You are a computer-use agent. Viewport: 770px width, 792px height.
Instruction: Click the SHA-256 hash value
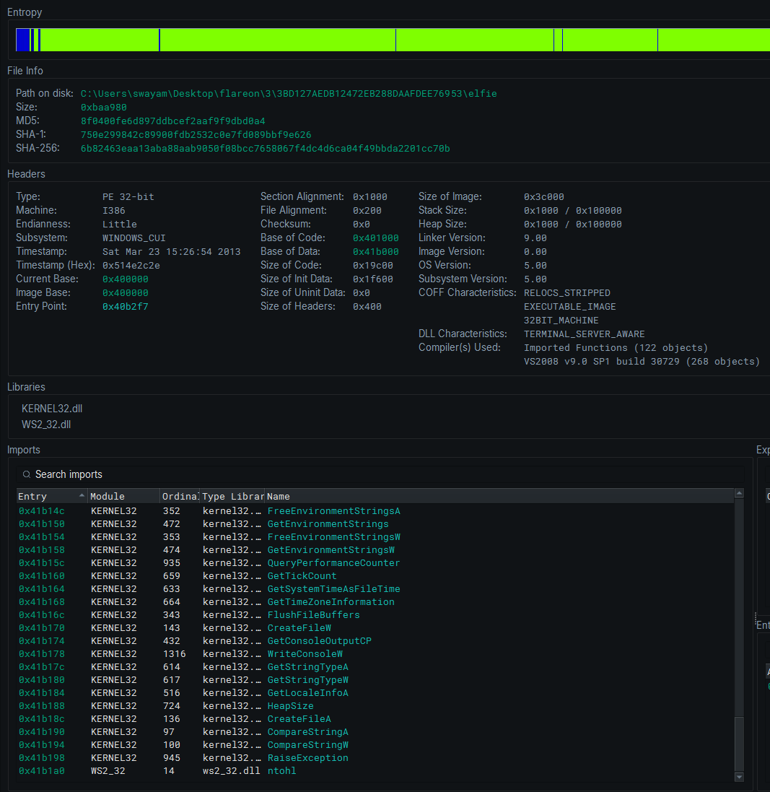pos(265,149)
